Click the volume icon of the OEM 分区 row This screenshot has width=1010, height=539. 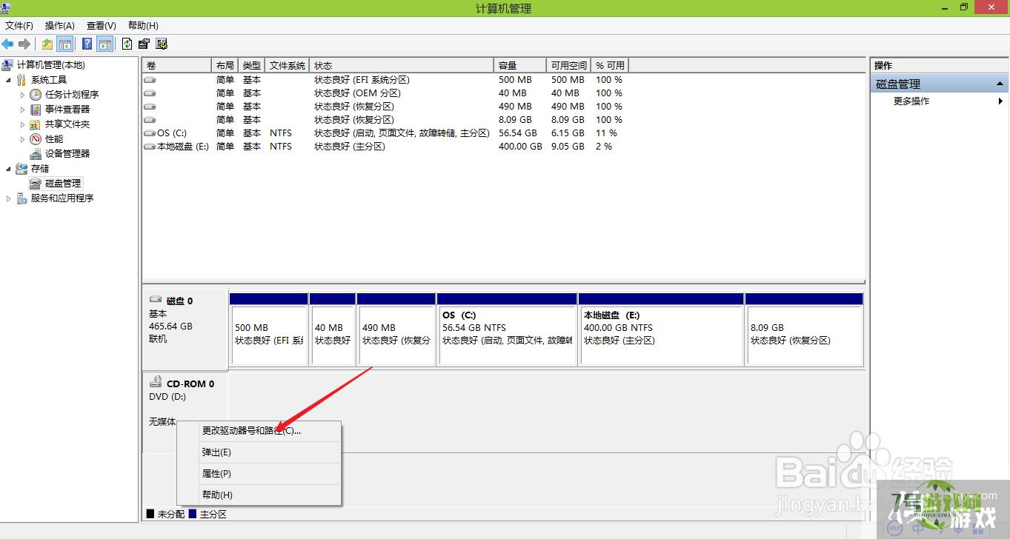click(x=150, y=93)
